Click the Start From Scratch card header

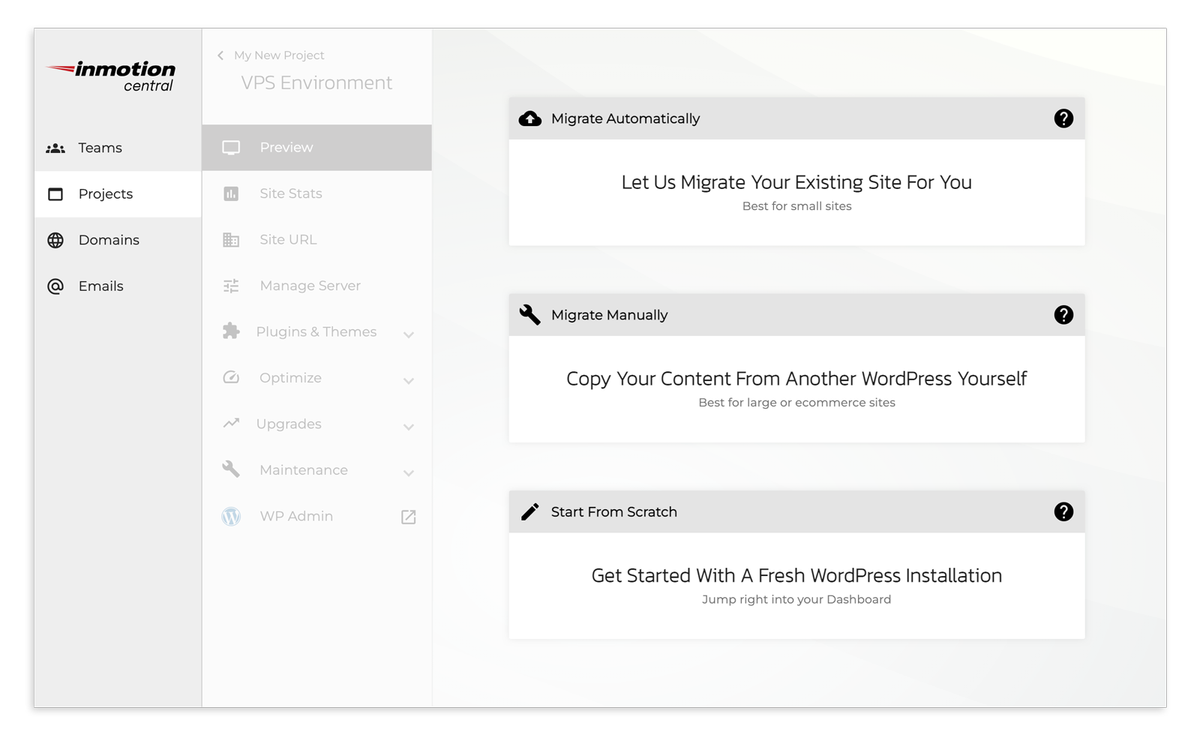(796, 511)
